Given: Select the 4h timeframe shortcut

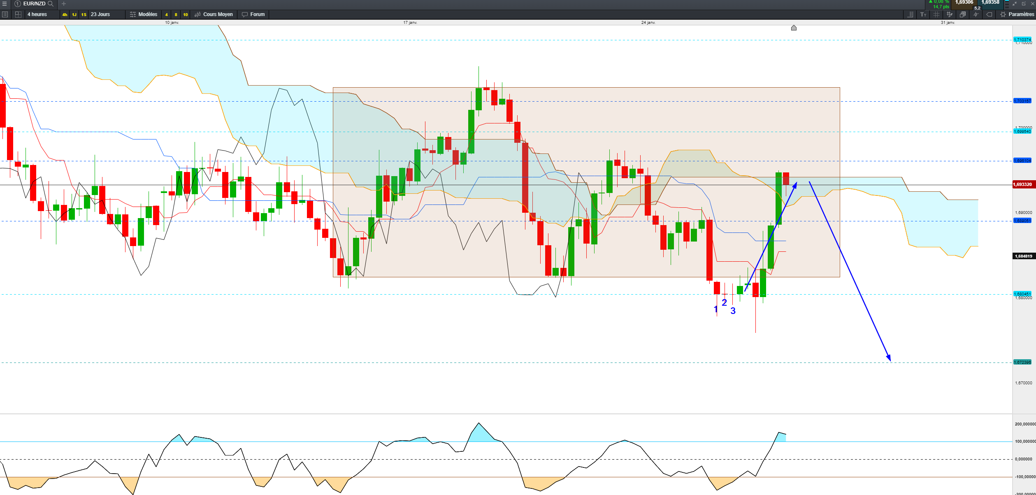Looking at the screenshot, I should tap(65, 15).
